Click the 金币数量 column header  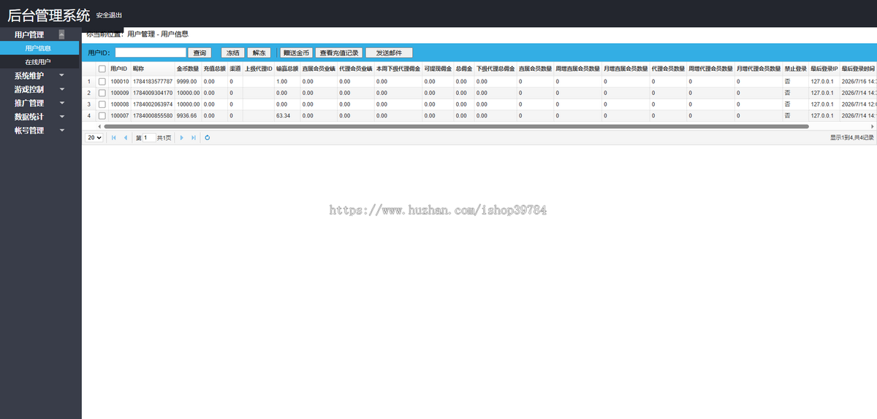click(188, 69)
